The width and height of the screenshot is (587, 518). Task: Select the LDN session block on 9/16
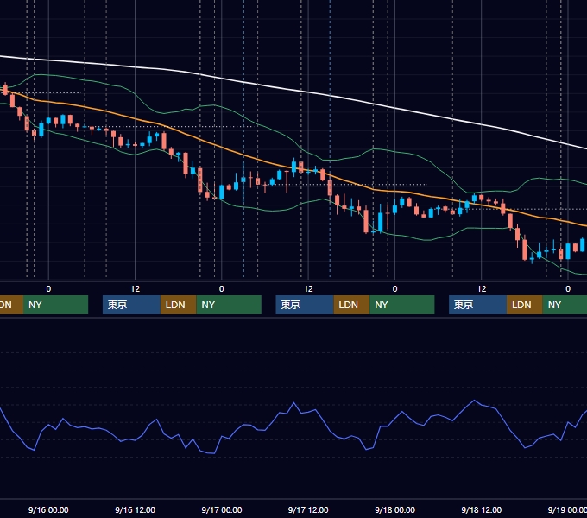click(178, 305)
